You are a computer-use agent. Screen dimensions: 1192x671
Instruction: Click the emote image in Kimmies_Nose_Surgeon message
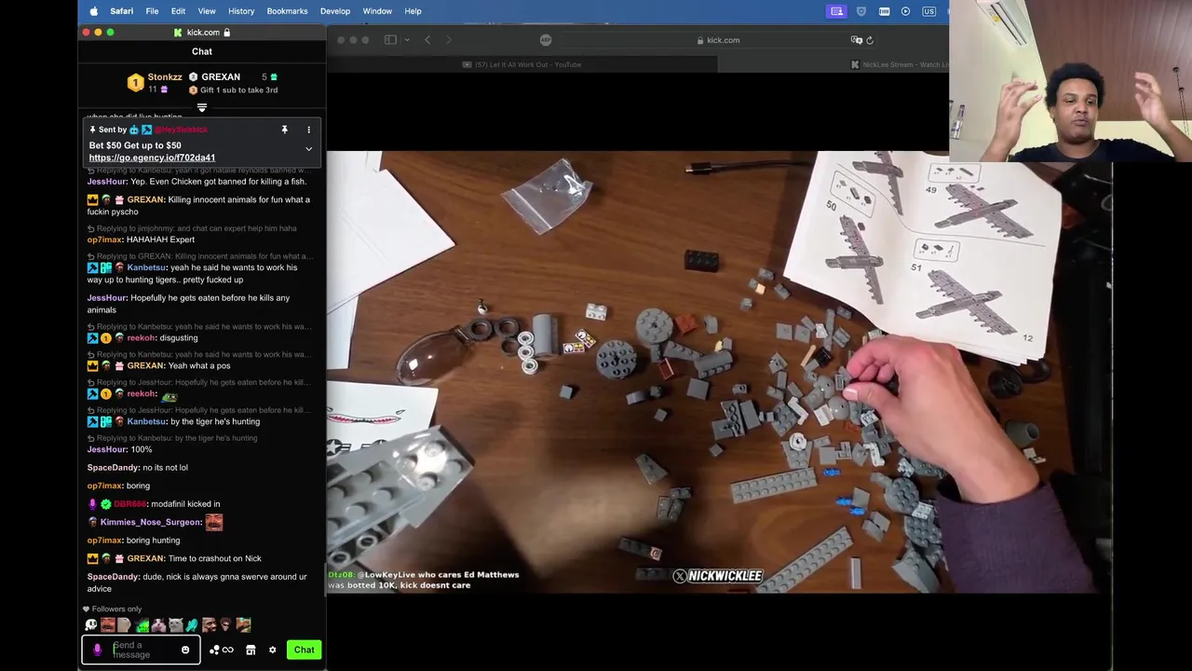pos(214,522)
